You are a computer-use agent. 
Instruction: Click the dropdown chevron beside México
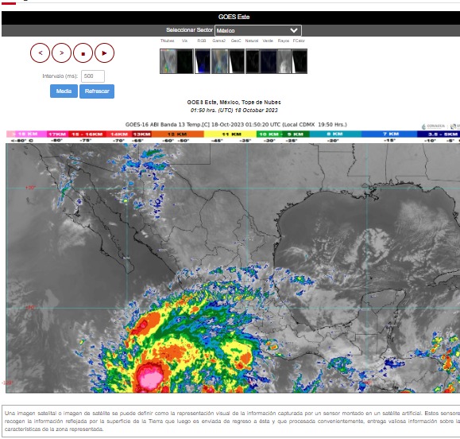294,30
